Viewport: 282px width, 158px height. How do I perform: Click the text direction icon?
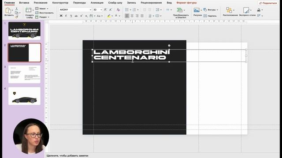150,16
